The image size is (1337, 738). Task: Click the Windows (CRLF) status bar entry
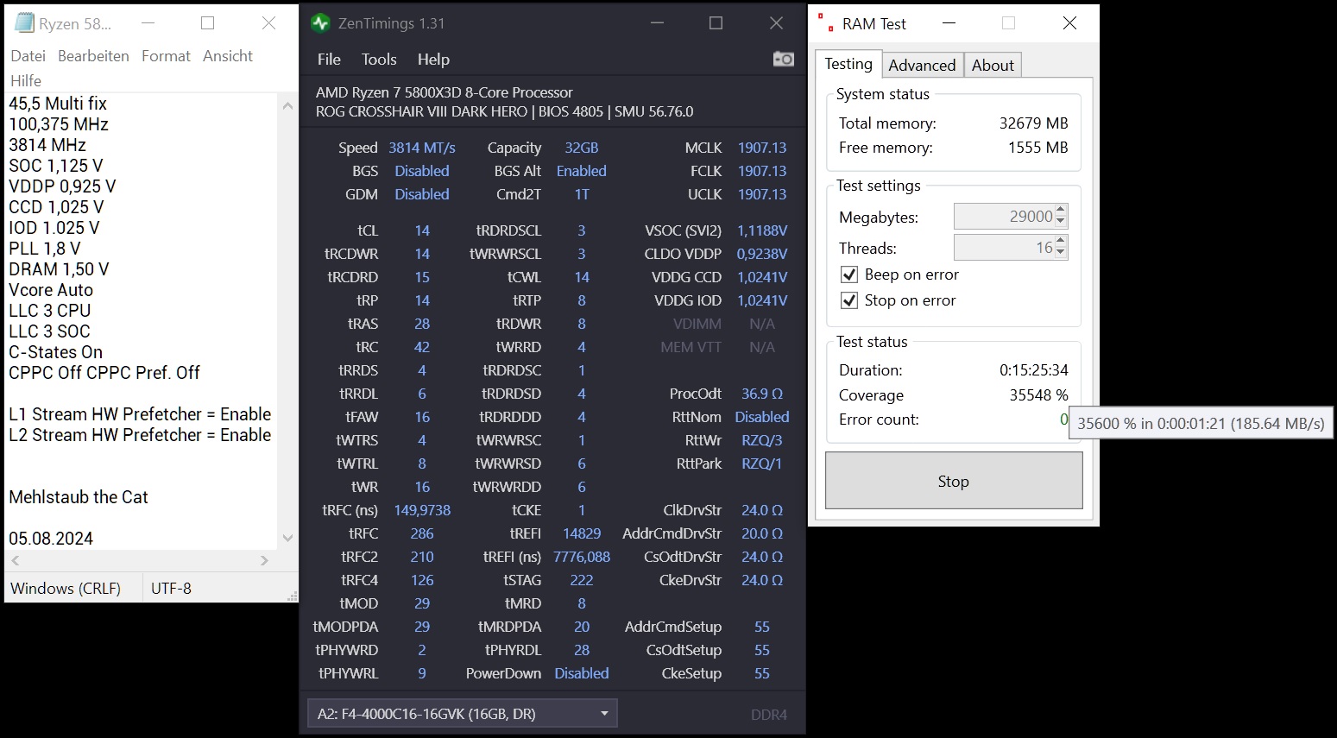(x=66, y=589)
